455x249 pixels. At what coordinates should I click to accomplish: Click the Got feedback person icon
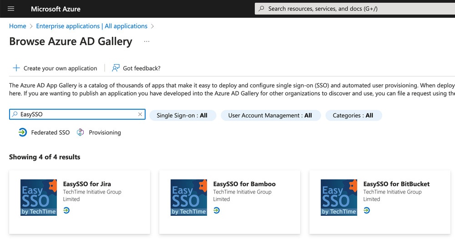click(116, 68)
